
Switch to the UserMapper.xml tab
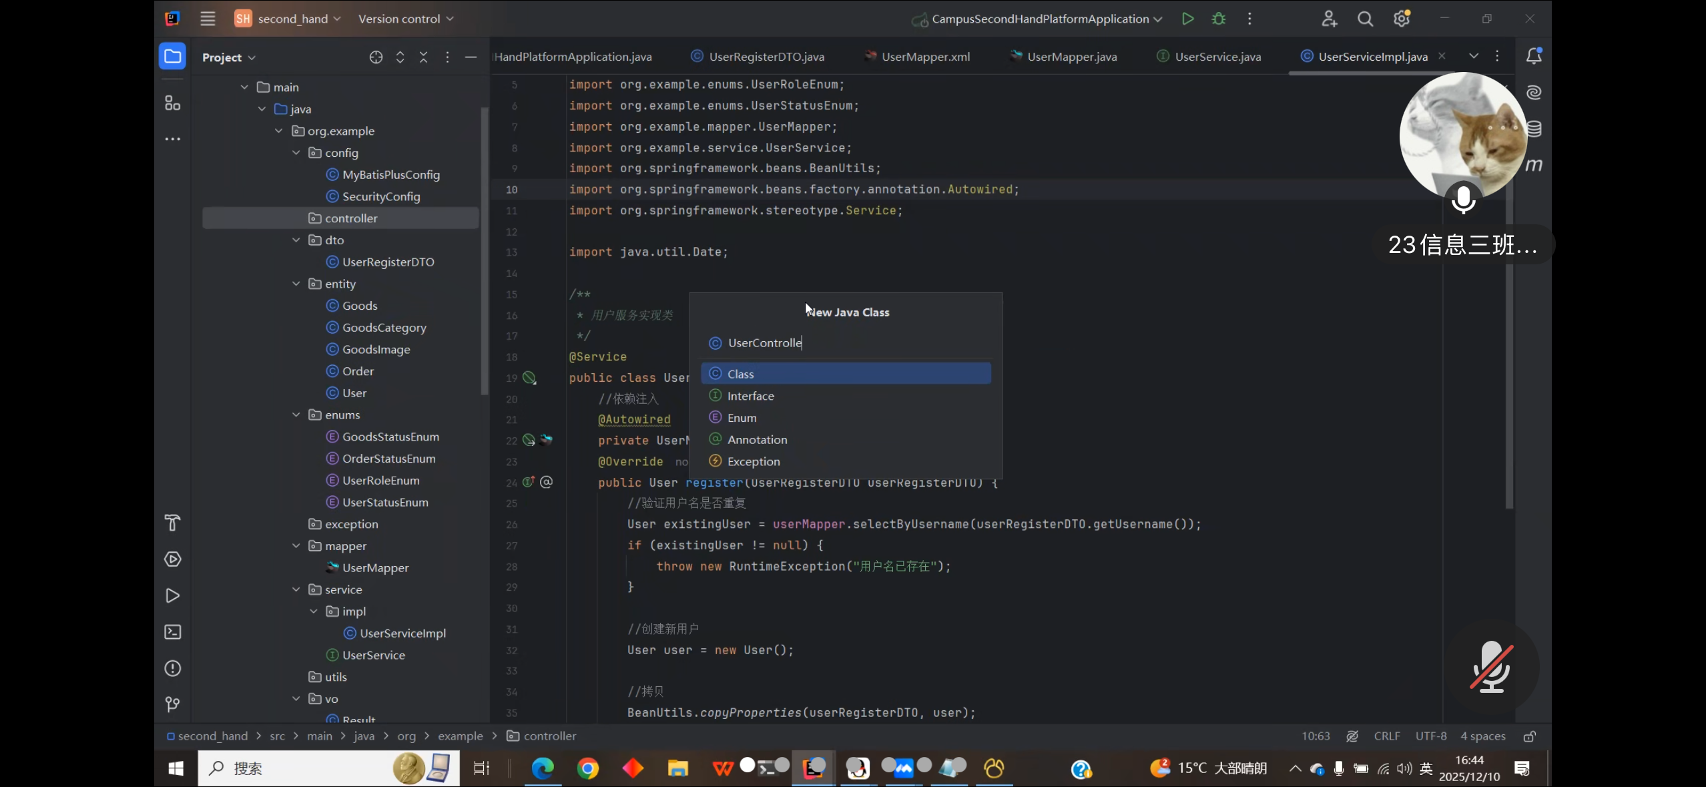pyautogui.click(x=925, y=57)
